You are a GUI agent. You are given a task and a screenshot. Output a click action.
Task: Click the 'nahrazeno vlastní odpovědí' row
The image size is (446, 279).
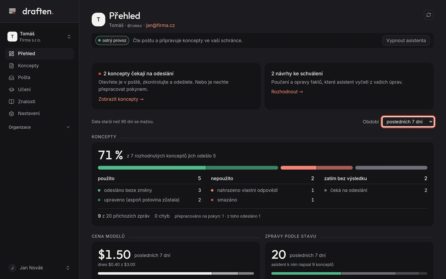(263, 190)
